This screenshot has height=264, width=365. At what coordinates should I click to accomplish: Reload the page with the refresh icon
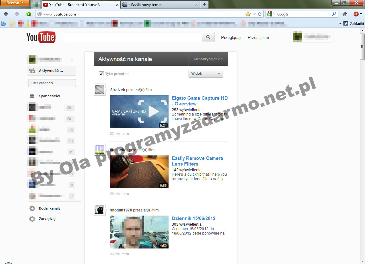point(260,14)
